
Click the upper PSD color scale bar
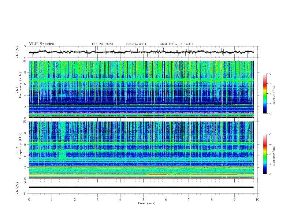[x=265, y=94]
